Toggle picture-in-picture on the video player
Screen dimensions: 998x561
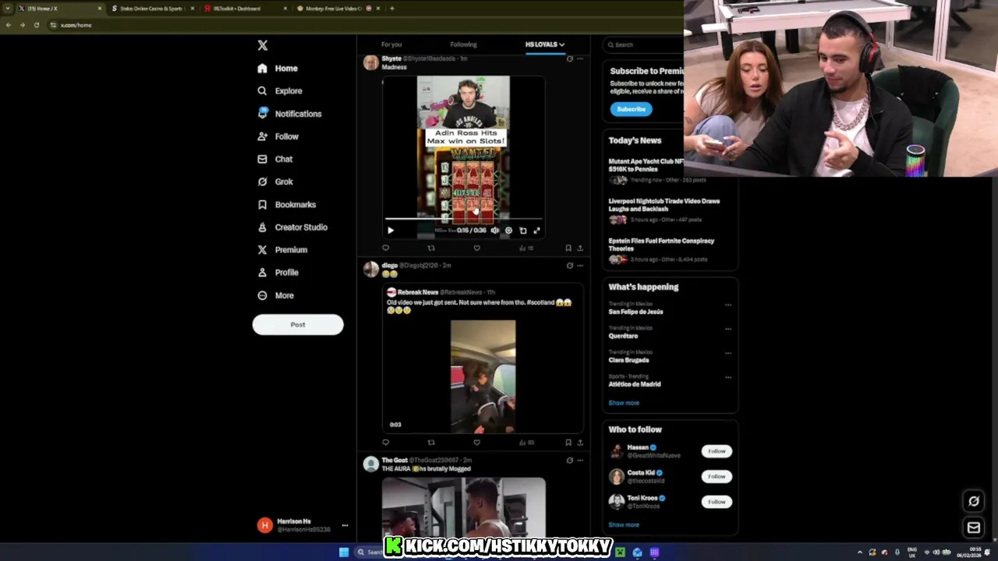pyautogui.click(x=522, y=230)
